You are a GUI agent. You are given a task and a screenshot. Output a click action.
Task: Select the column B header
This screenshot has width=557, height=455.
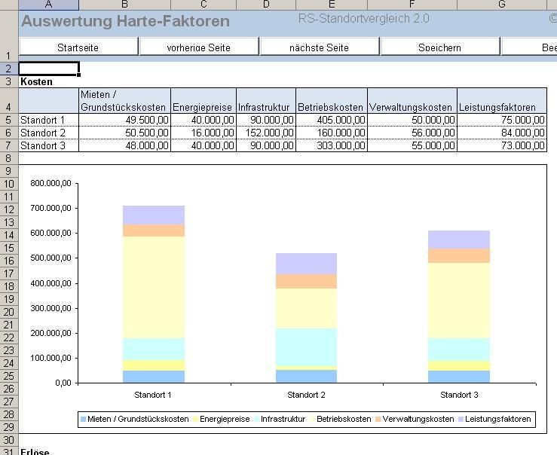click(124, 5)
